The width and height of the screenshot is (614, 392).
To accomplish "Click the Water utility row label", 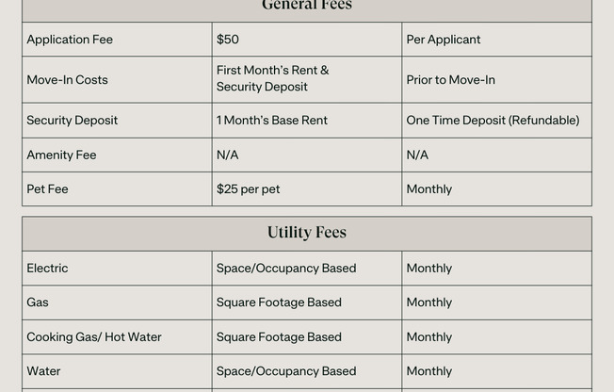I will click(43, 371).
